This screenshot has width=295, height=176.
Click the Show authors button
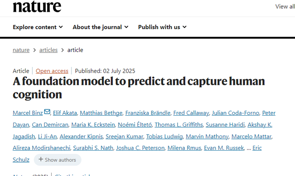tap(58, 160)
